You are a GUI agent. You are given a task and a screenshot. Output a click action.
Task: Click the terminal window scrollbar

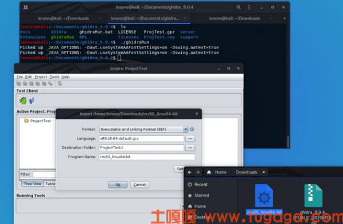[288, 142]
